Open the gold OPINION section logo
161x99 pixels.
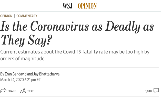click(87, 6)
